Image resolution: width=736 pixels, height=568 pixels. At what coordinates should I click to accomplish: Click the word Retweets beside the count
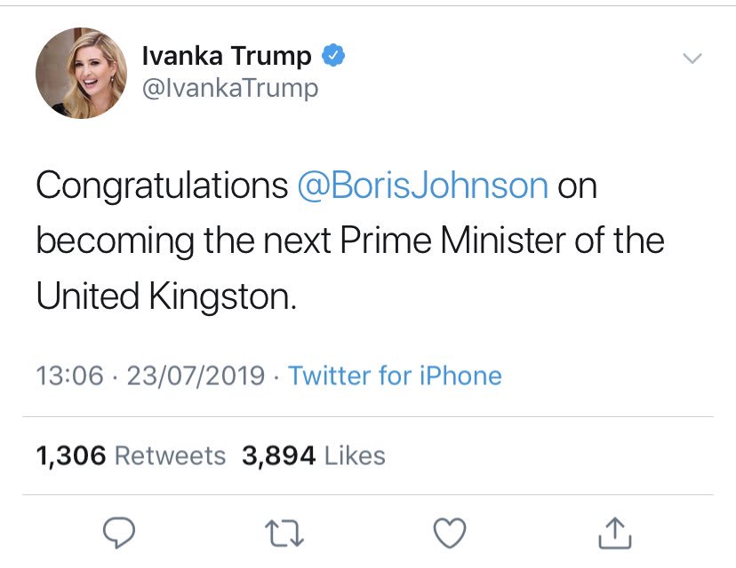pos(171,456)
